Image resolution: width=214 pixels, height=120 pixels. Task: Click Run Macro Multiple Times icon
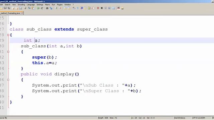(x=109, y=8)
